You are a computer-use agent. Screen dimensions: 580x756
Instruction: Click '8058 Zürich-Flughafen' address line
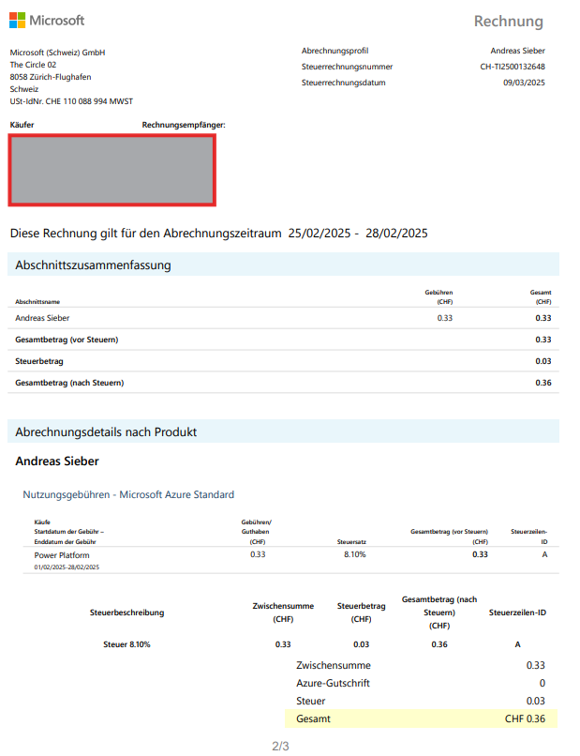[51, 77]
